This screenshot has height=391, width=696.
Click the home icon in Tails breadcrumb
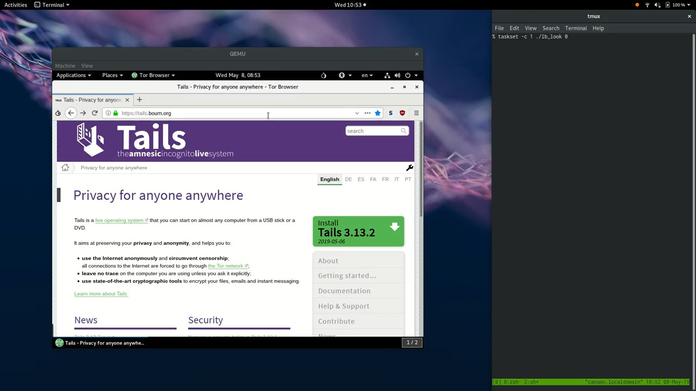click(65, 167)
